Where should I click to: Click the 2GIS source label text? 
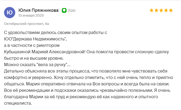[x=71, y=11]
